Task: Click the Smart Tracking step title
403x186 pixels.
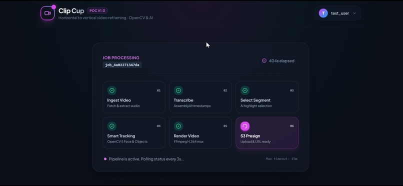Action: pos(121,136)
